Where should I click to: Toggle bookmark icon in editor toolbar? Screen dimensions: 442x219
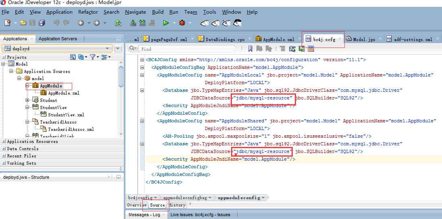click(250, 49)
